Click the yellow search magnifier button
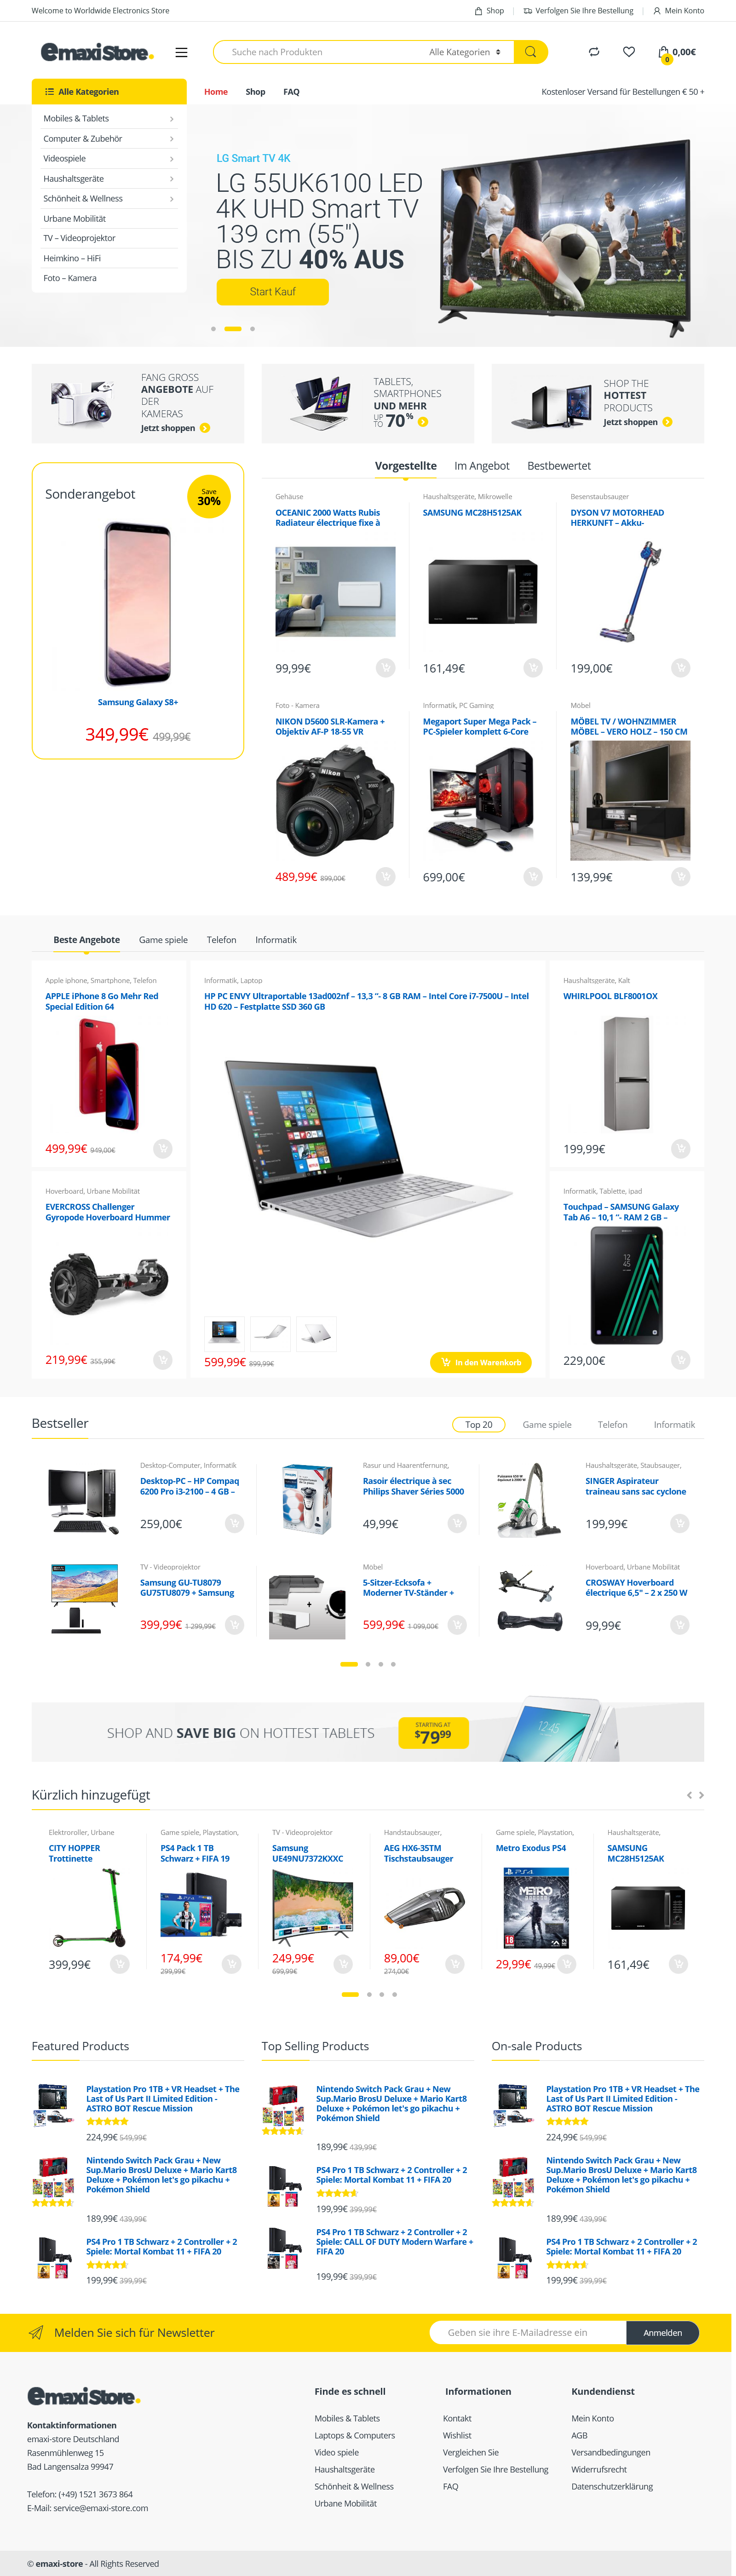The height and width of the screenshot is (2576, 736). [530, 52]
